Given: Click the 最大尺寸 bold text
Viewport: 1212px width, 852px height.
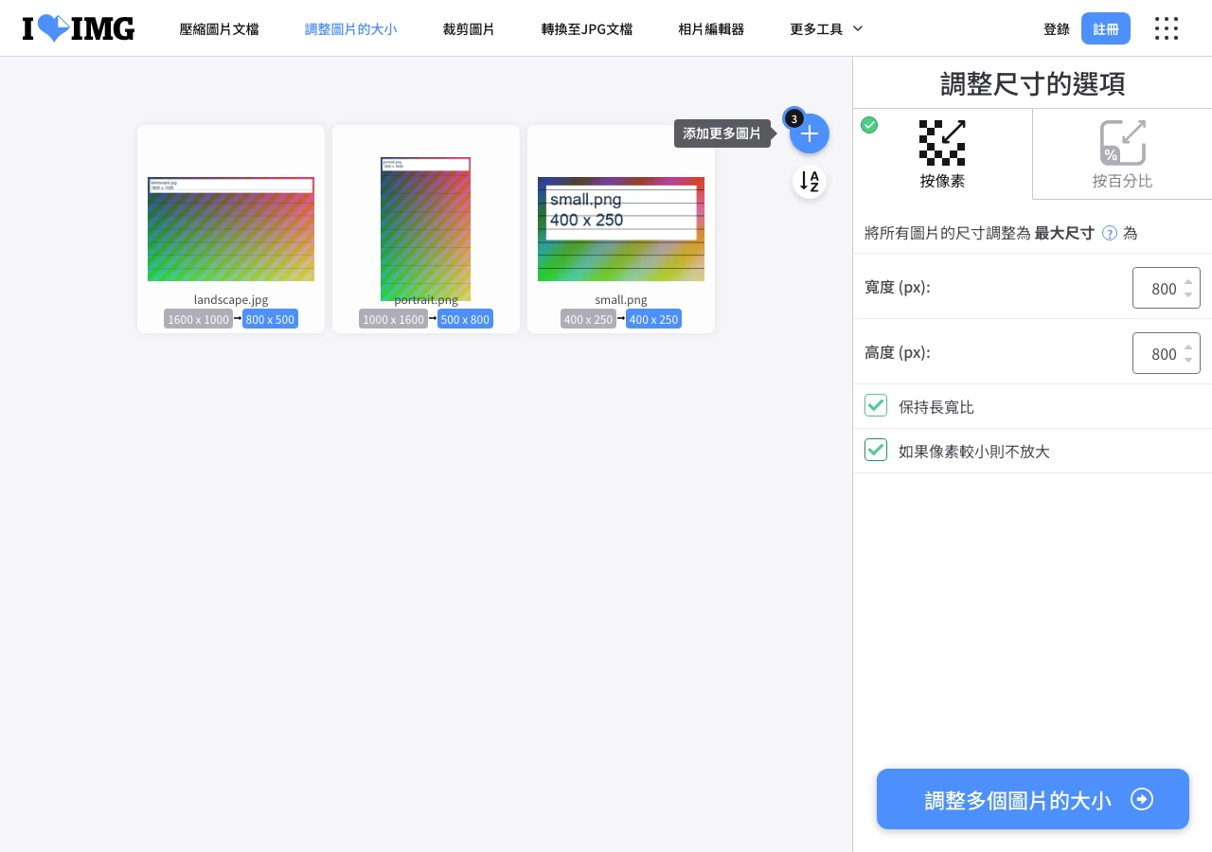Looking at the screenshot, I should [x=1064, y=233].
